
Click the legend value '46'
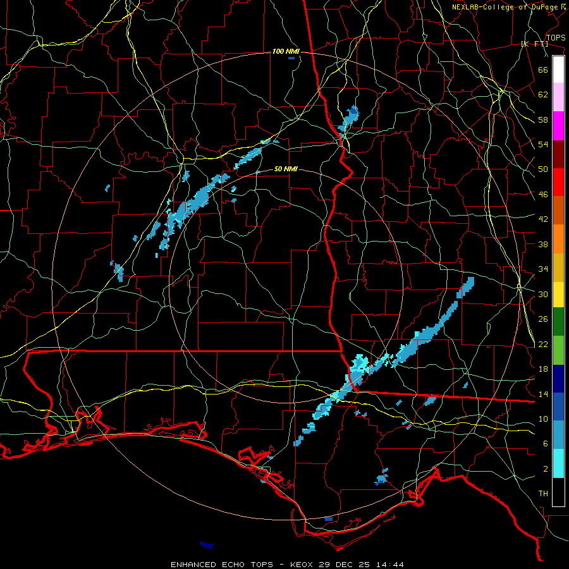[543, 195]
